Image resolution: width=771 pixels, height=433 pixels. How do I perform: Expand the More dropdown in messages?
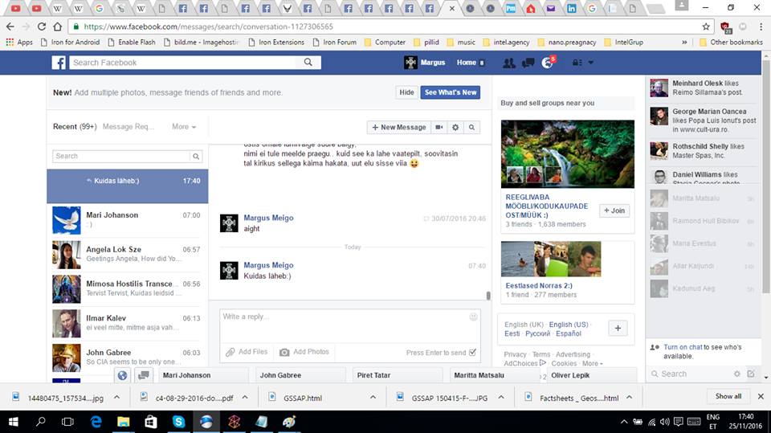[x=184, y=126]
